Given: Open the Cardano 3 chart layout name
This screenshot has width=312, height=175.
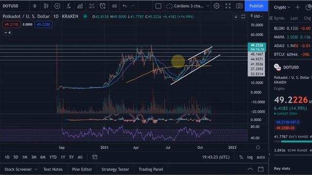Looking at the screenshot, I should coord(189,6).
